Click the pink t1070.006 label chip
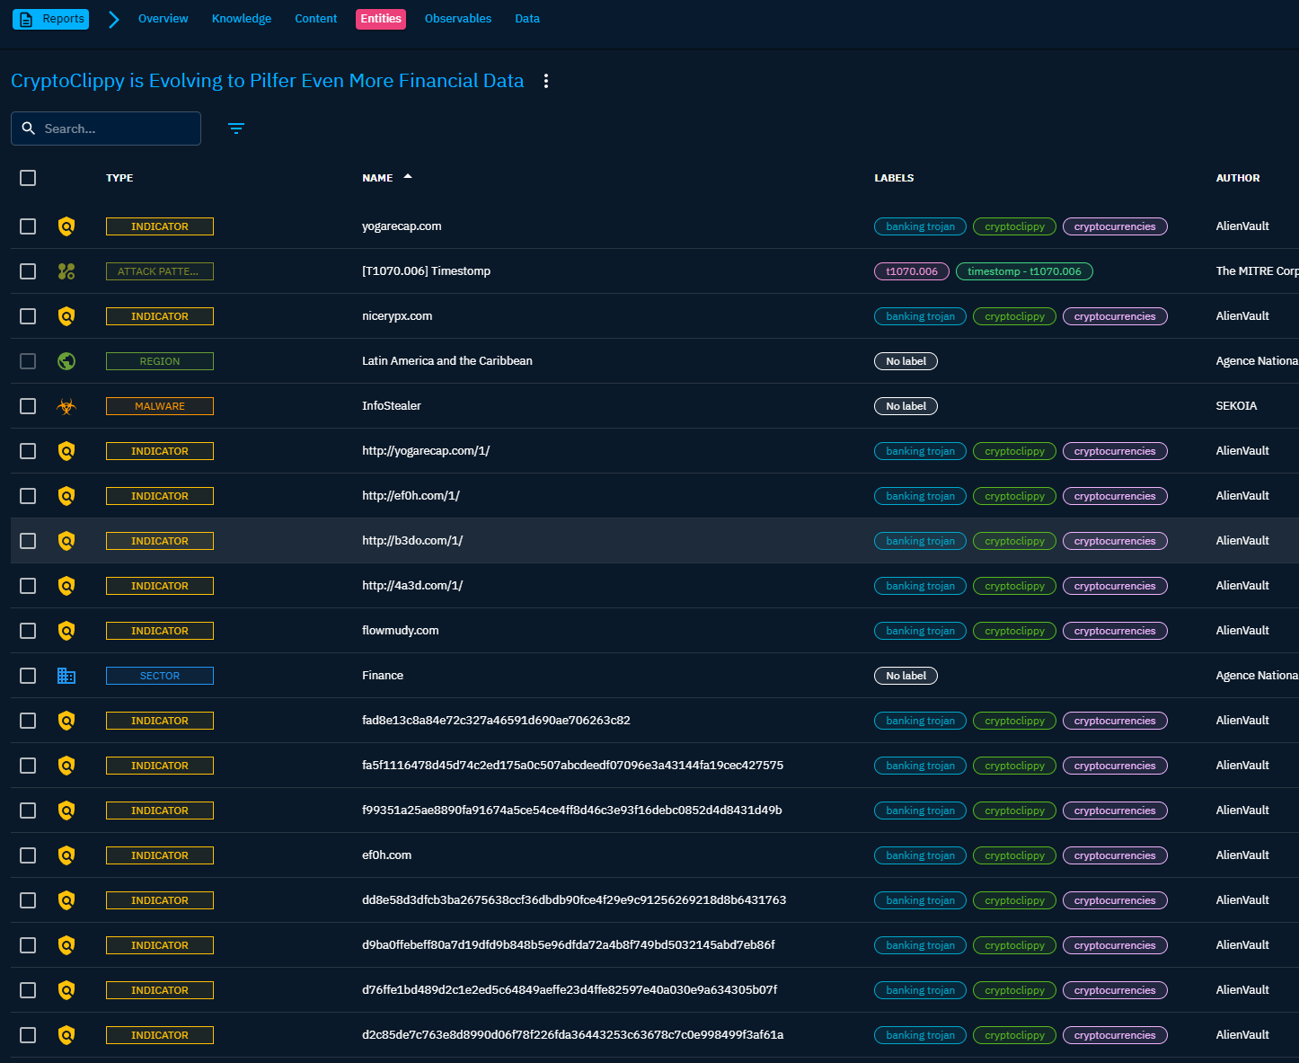This screenshot has width=1299, height=1063. pyautogui.click(x=911, y=271)
